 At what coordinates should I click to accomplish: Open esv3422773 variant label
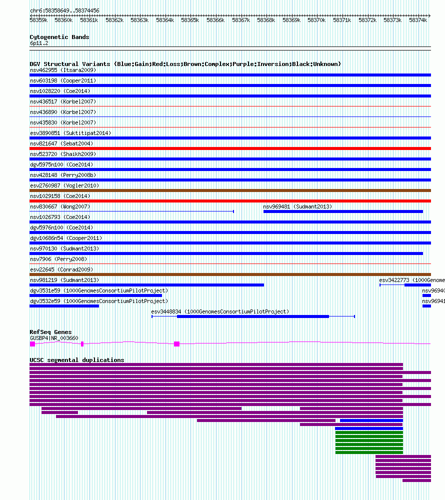(x=411, y=280)
